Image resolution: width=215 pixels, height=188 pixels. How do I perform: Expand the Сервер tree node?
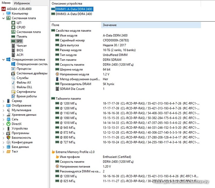point(3,101)
